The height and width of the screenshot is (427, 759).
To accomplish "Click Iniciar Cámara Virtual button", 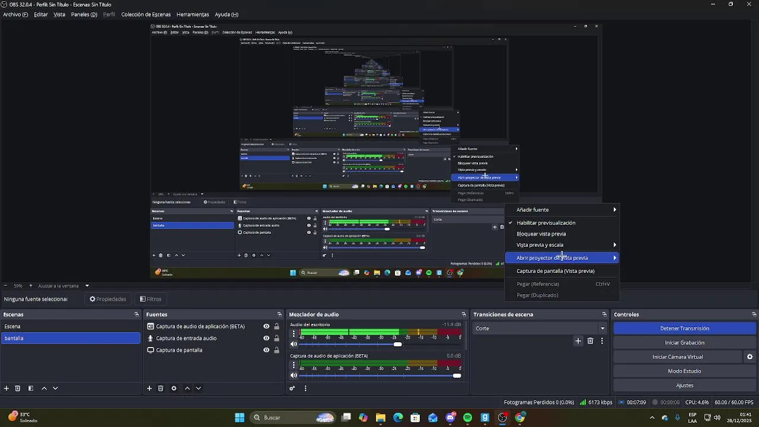I will coord(677,357).
